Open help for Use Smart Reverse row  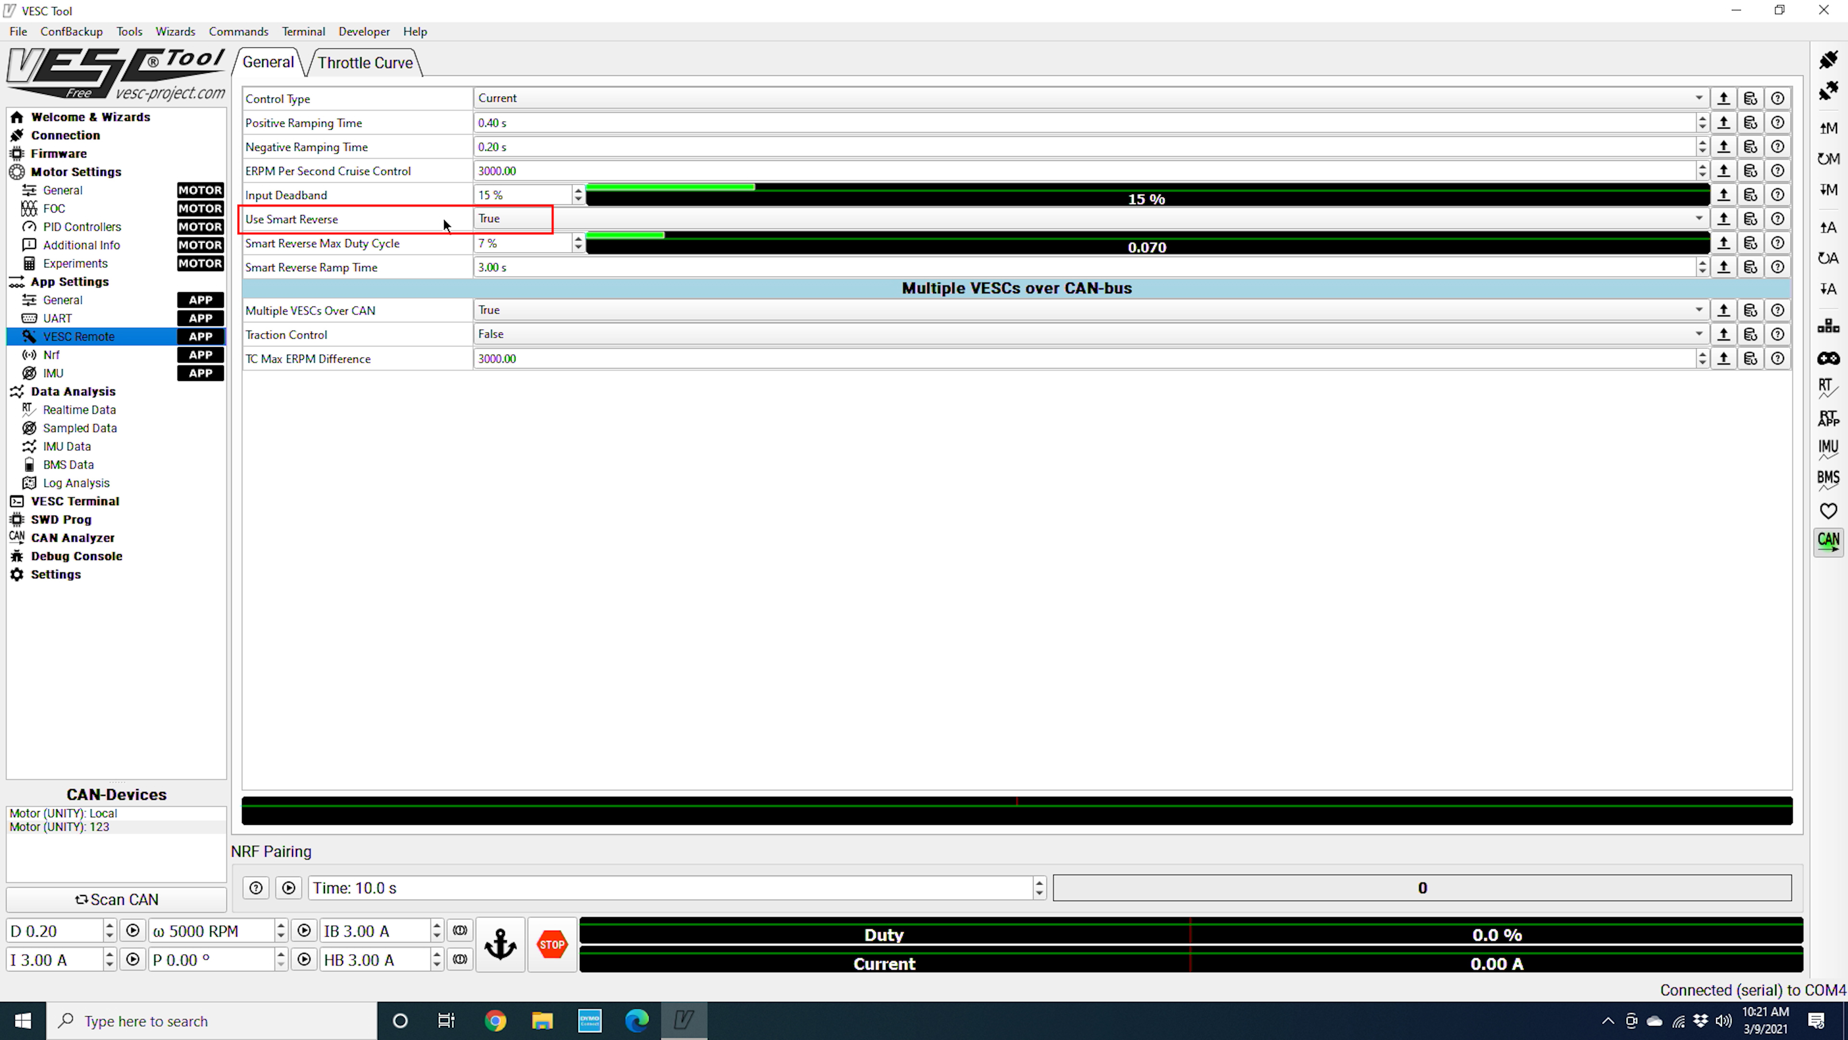pyautogui.click(x=1777, y=219)
